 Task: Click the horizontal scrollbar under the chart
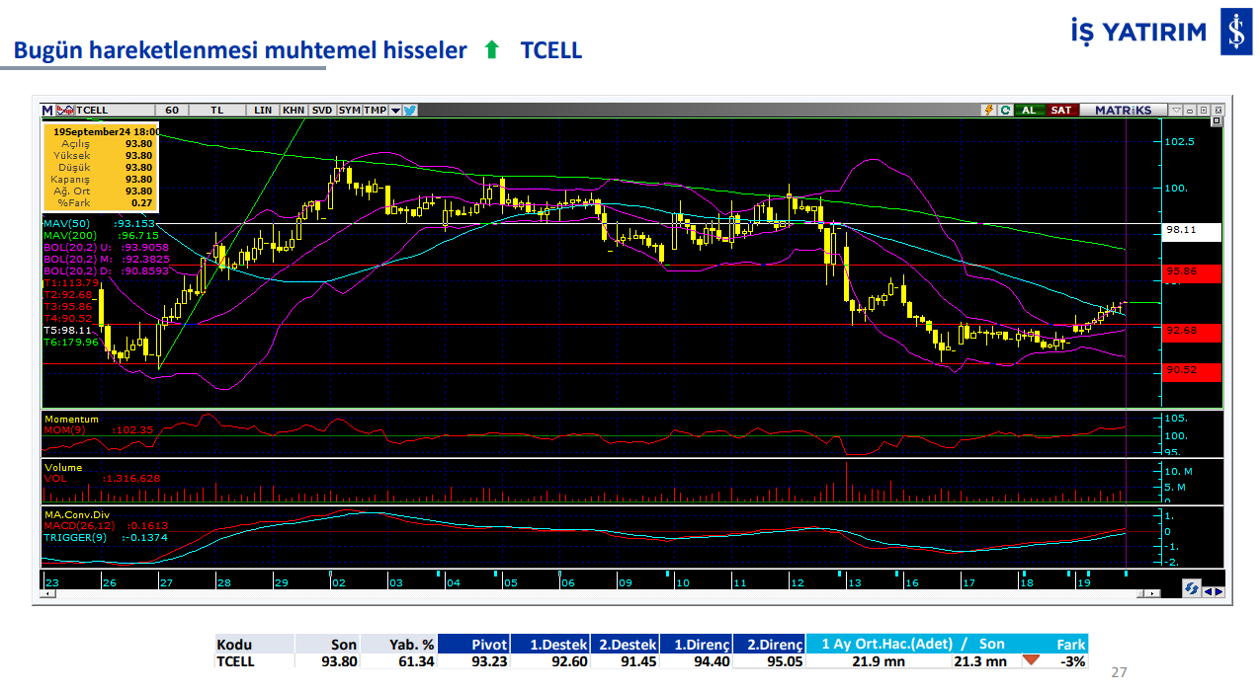[x=593, y=594]
